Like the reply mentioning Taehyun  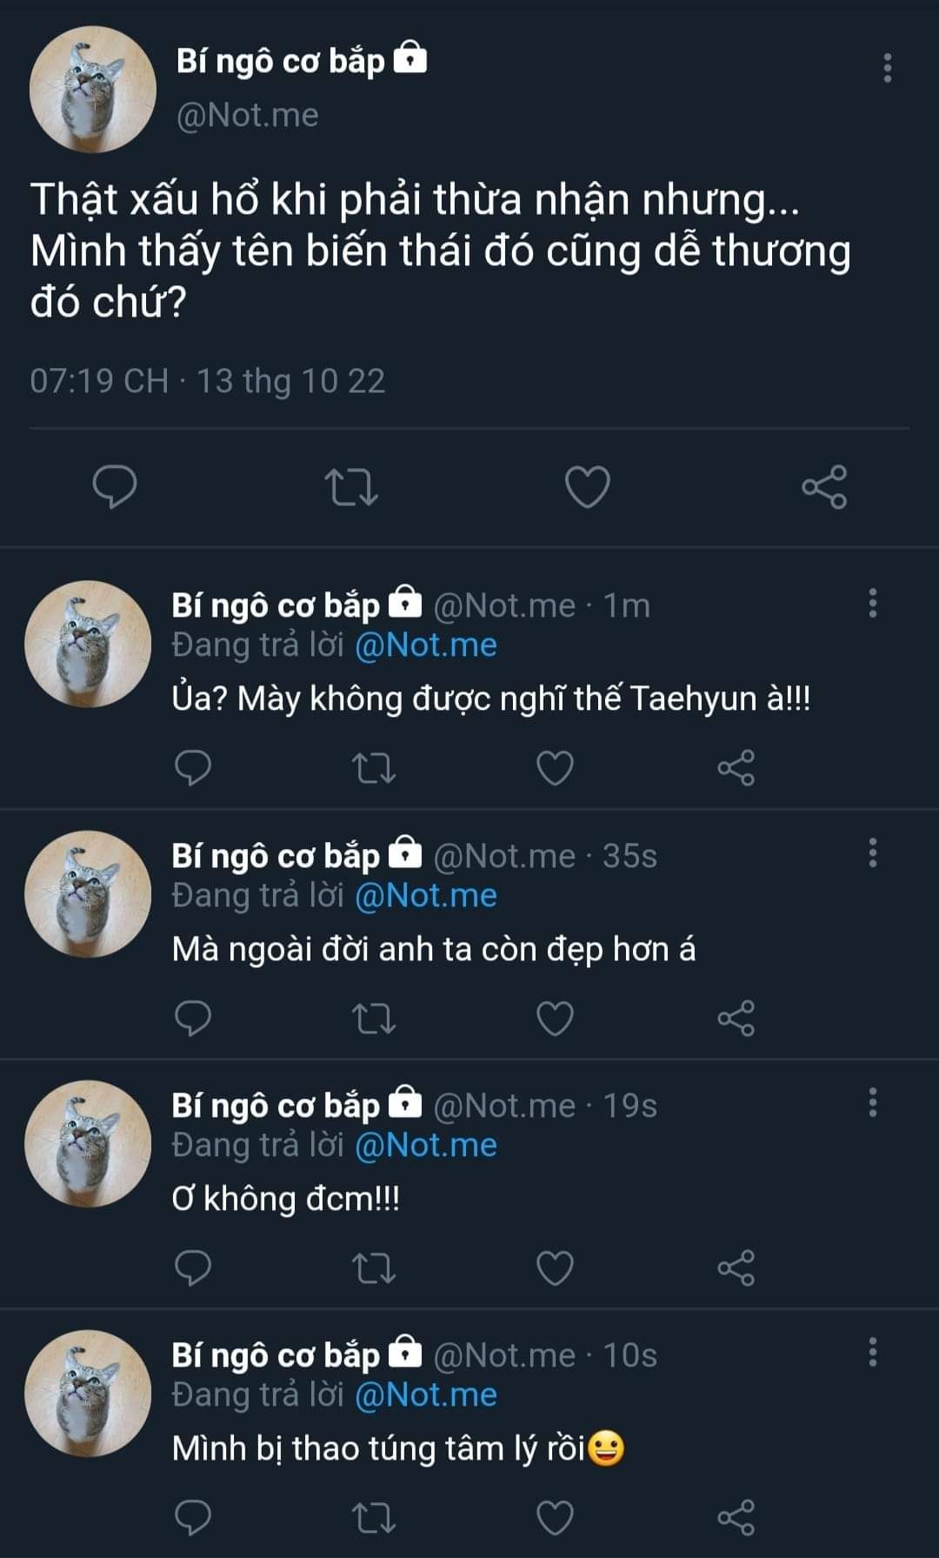point(555,768)
